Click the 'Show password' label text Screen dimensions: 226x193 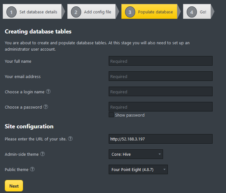coord(129,115)
